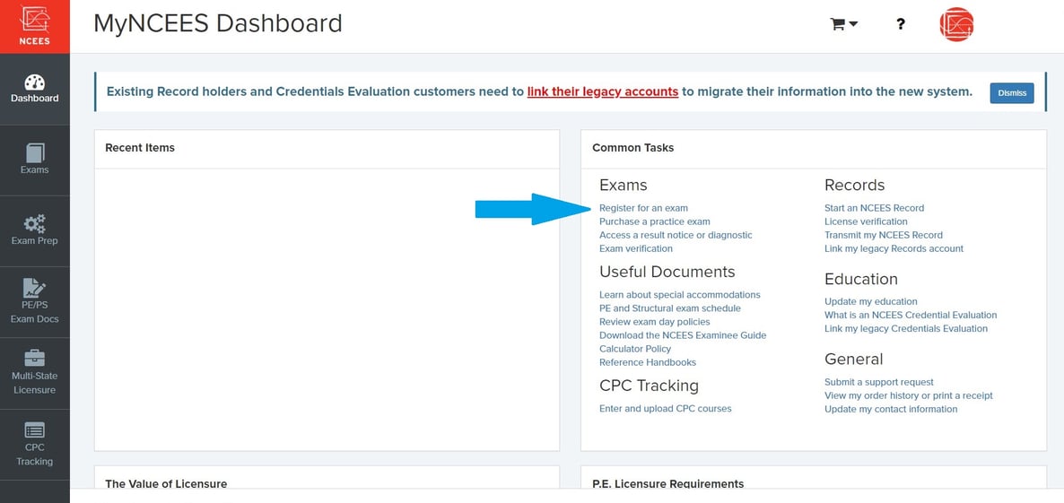Screen dimensions: 1064x503
Task: Follow the 'link their legacy accounts' link
Action: [x=602, y=91]
